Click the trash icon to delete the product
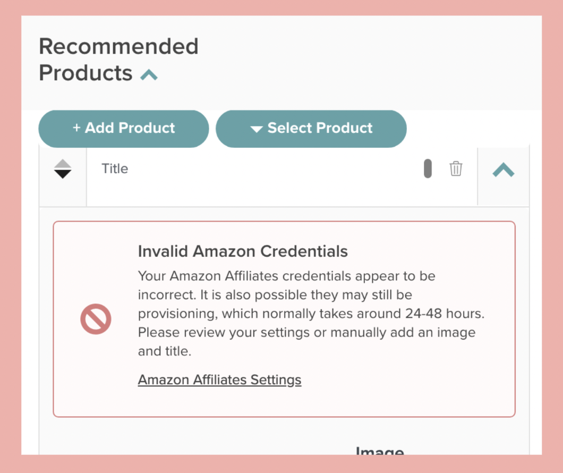This screenshot has width=563, height=473. point(456,168)
